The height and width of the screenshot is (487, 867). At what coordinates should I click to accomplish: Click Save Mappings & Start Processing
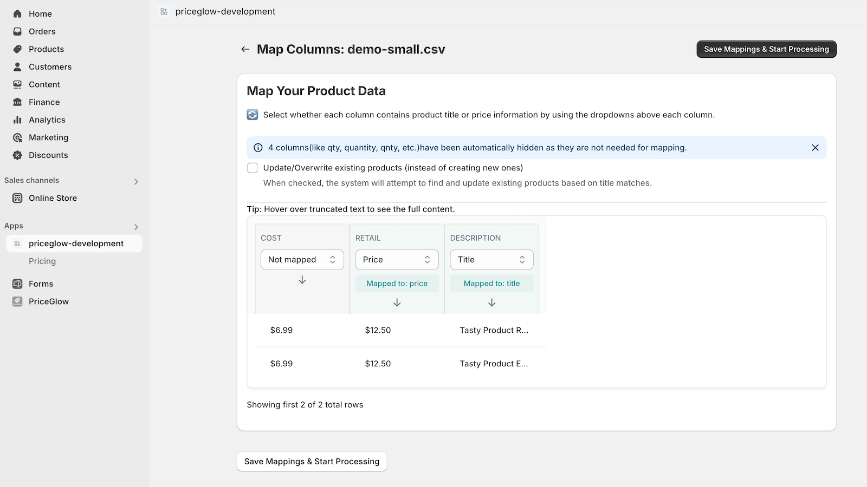766,49
